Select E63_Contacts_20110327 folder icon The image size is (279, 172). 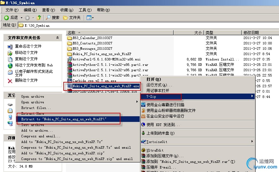[x=69, y=43]
